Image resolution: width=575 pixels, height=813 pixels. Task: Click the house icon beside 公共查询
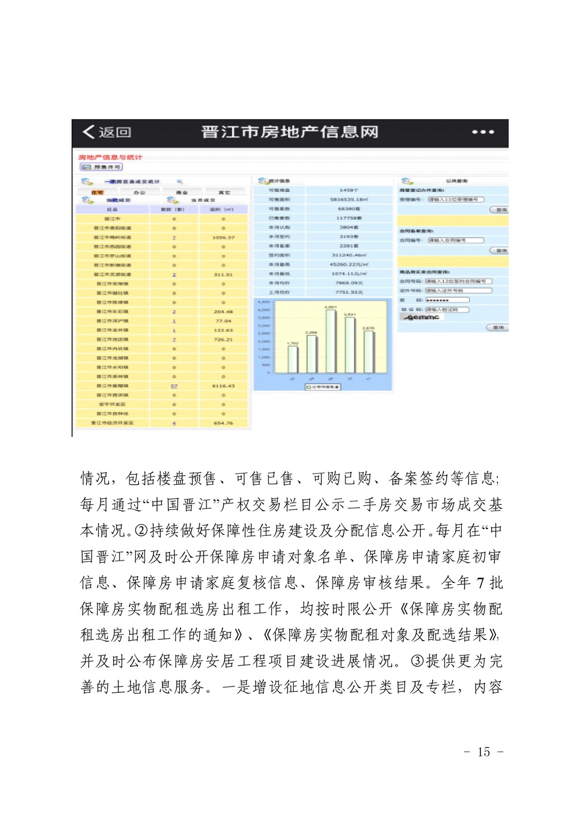(x=407, y=181)
